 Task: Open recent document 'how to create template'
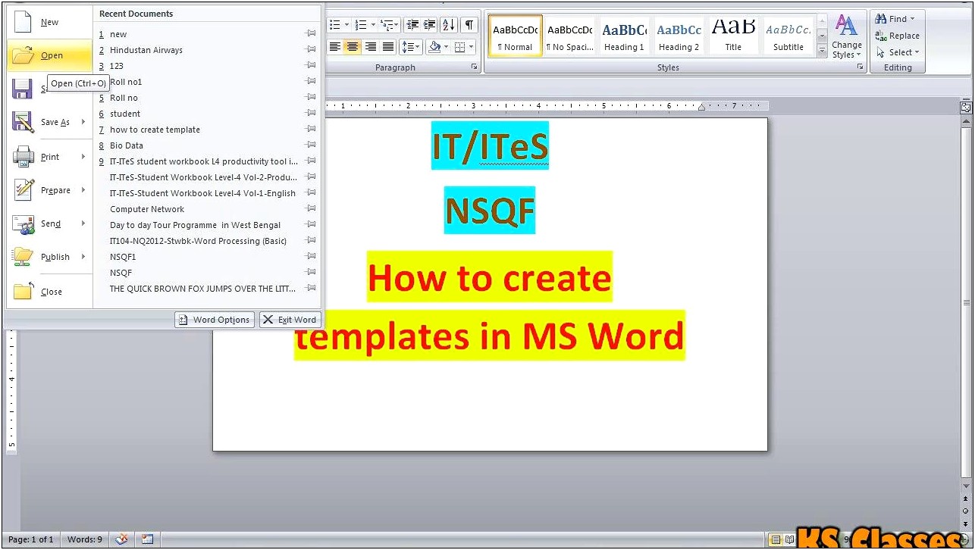pos(207,130)
